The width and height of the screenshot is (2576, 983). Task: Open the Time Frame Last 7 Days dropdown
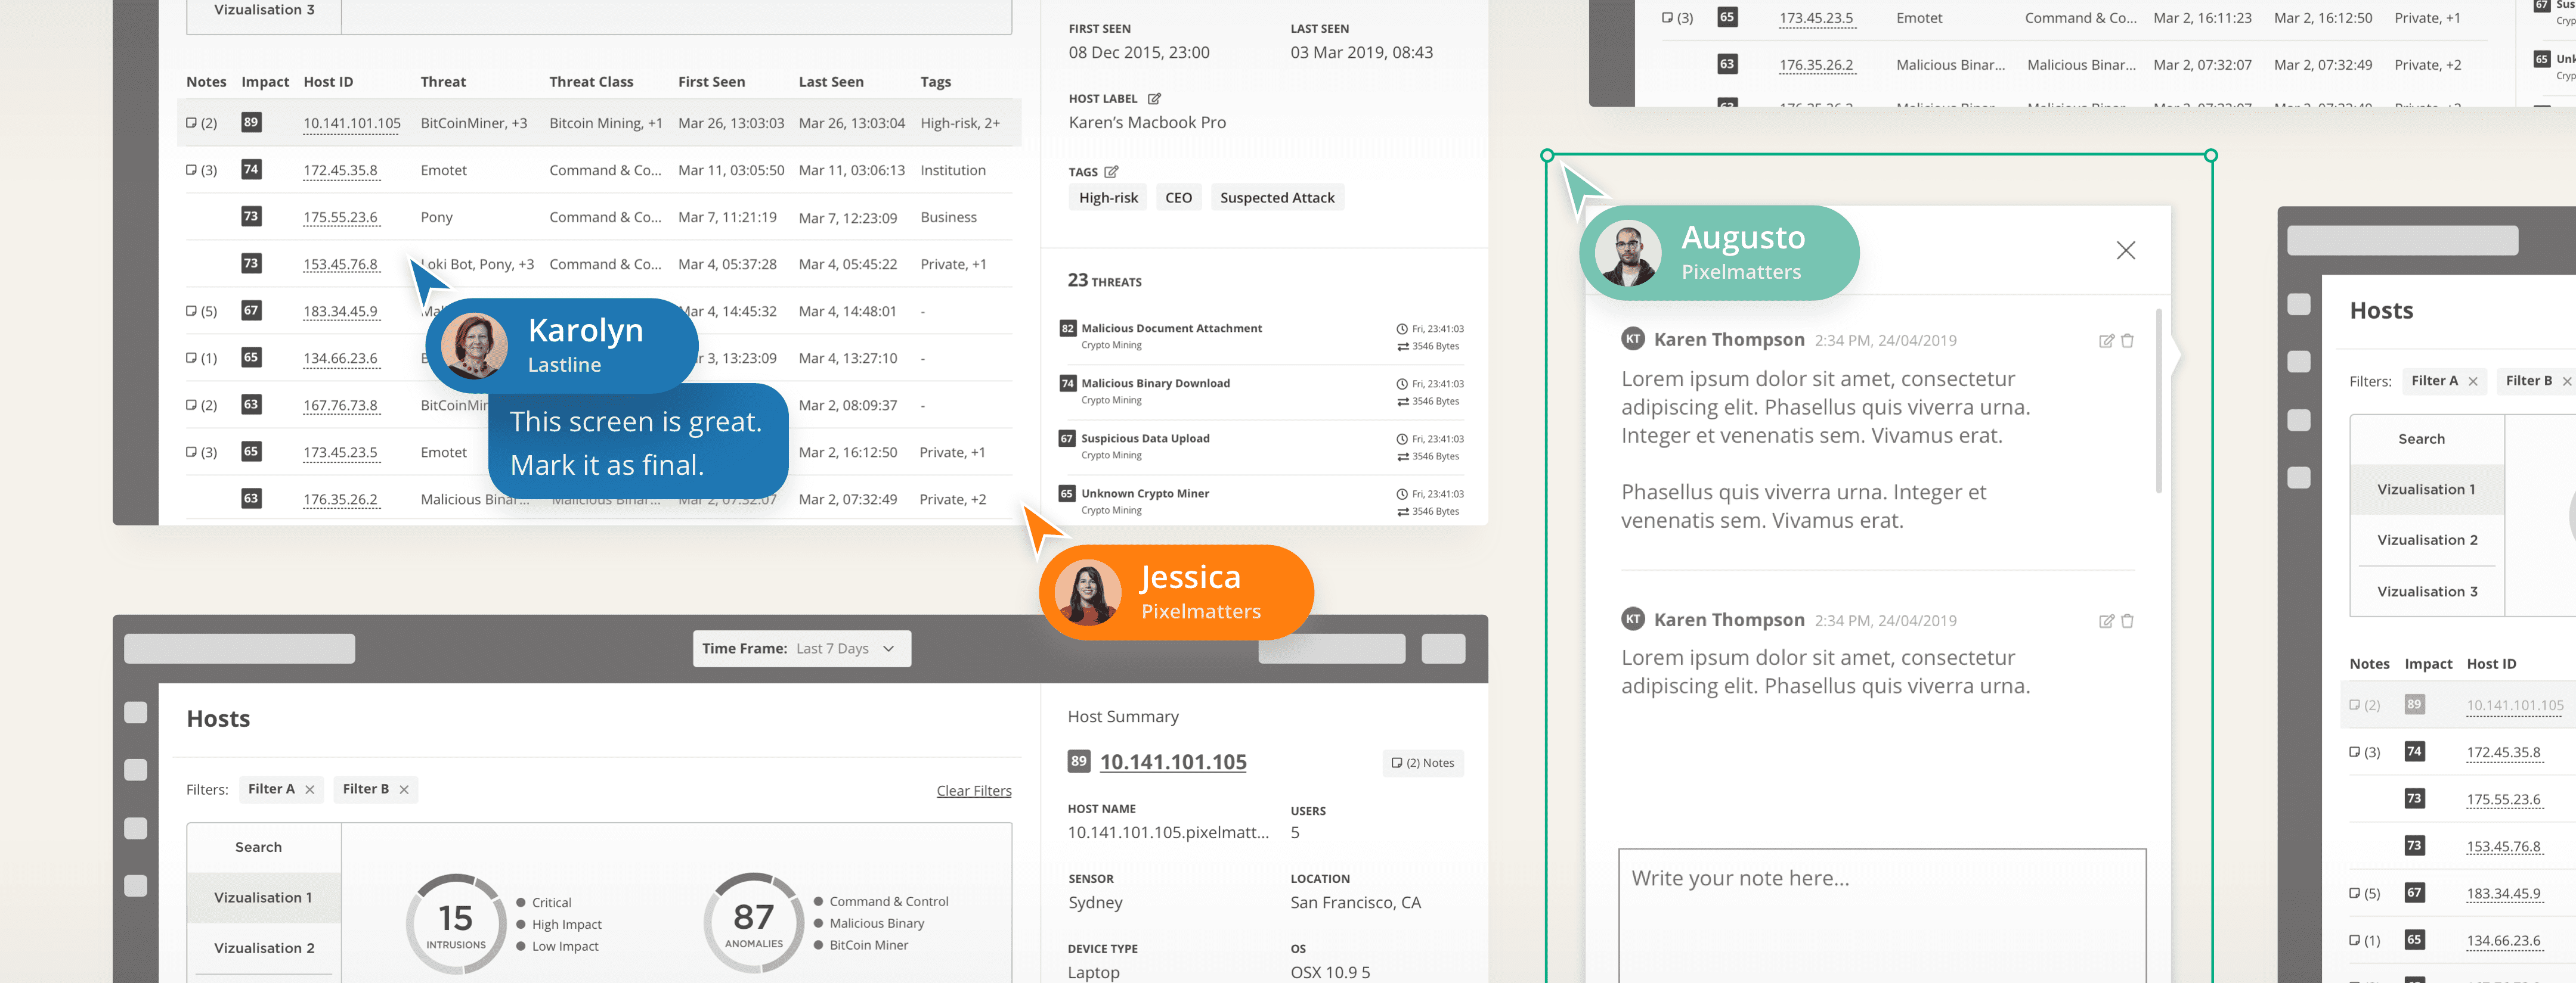[801, 648]
